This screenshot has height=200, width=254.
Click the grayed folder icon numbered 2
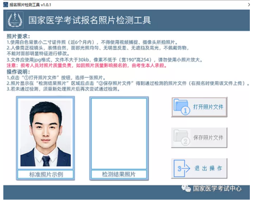click(182, 138)
